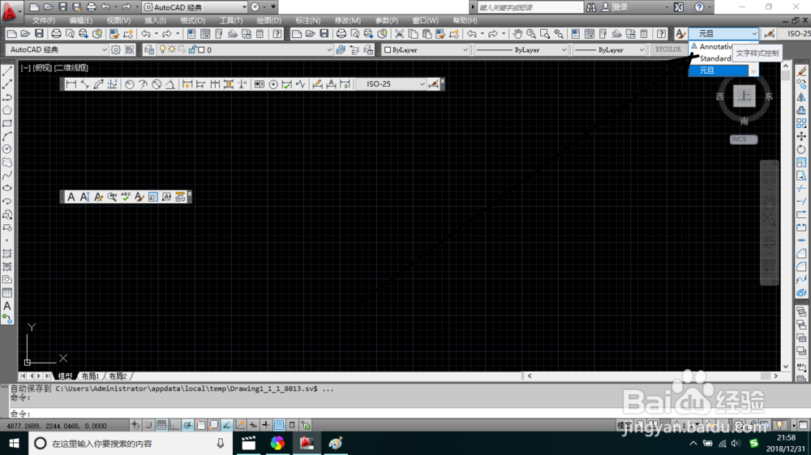The width and height of the screenshot is (811, 455).
Task: Click the Linear dimension icon
Action: coord(71,84)
